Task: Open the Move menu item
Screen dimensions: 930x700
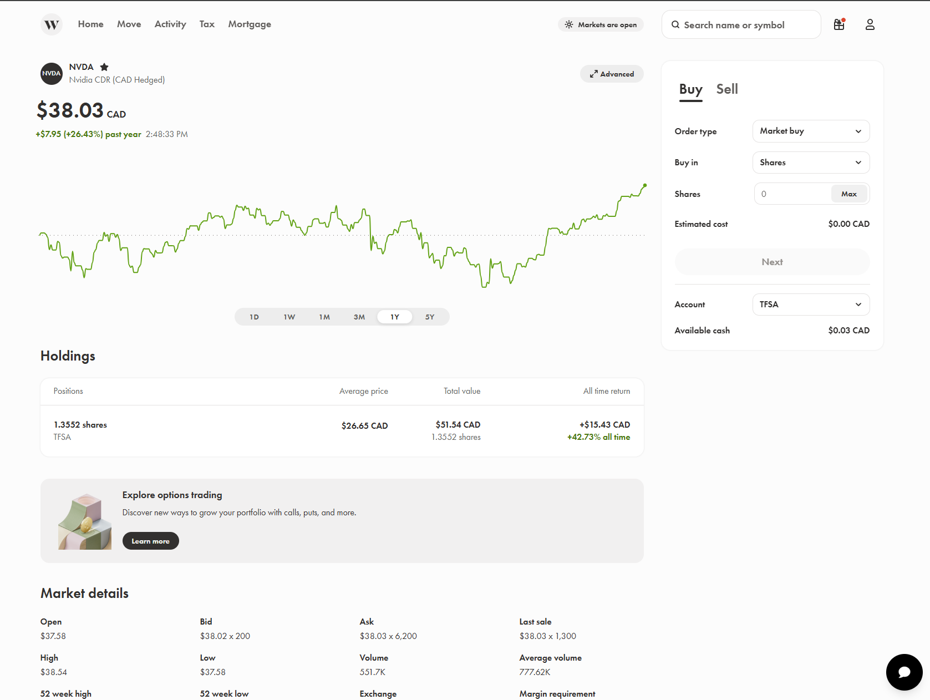Action: [x=129, y=24]
